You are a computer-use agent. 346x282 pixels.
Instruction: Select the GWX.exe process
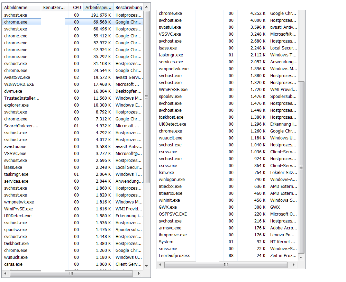click(227, 207)
